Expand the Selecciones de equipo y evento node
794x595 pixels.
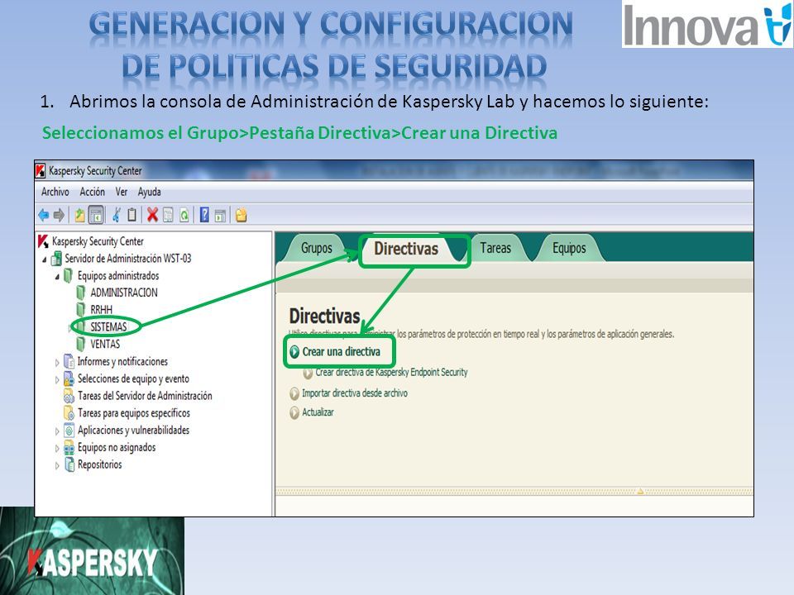[57, 380]
